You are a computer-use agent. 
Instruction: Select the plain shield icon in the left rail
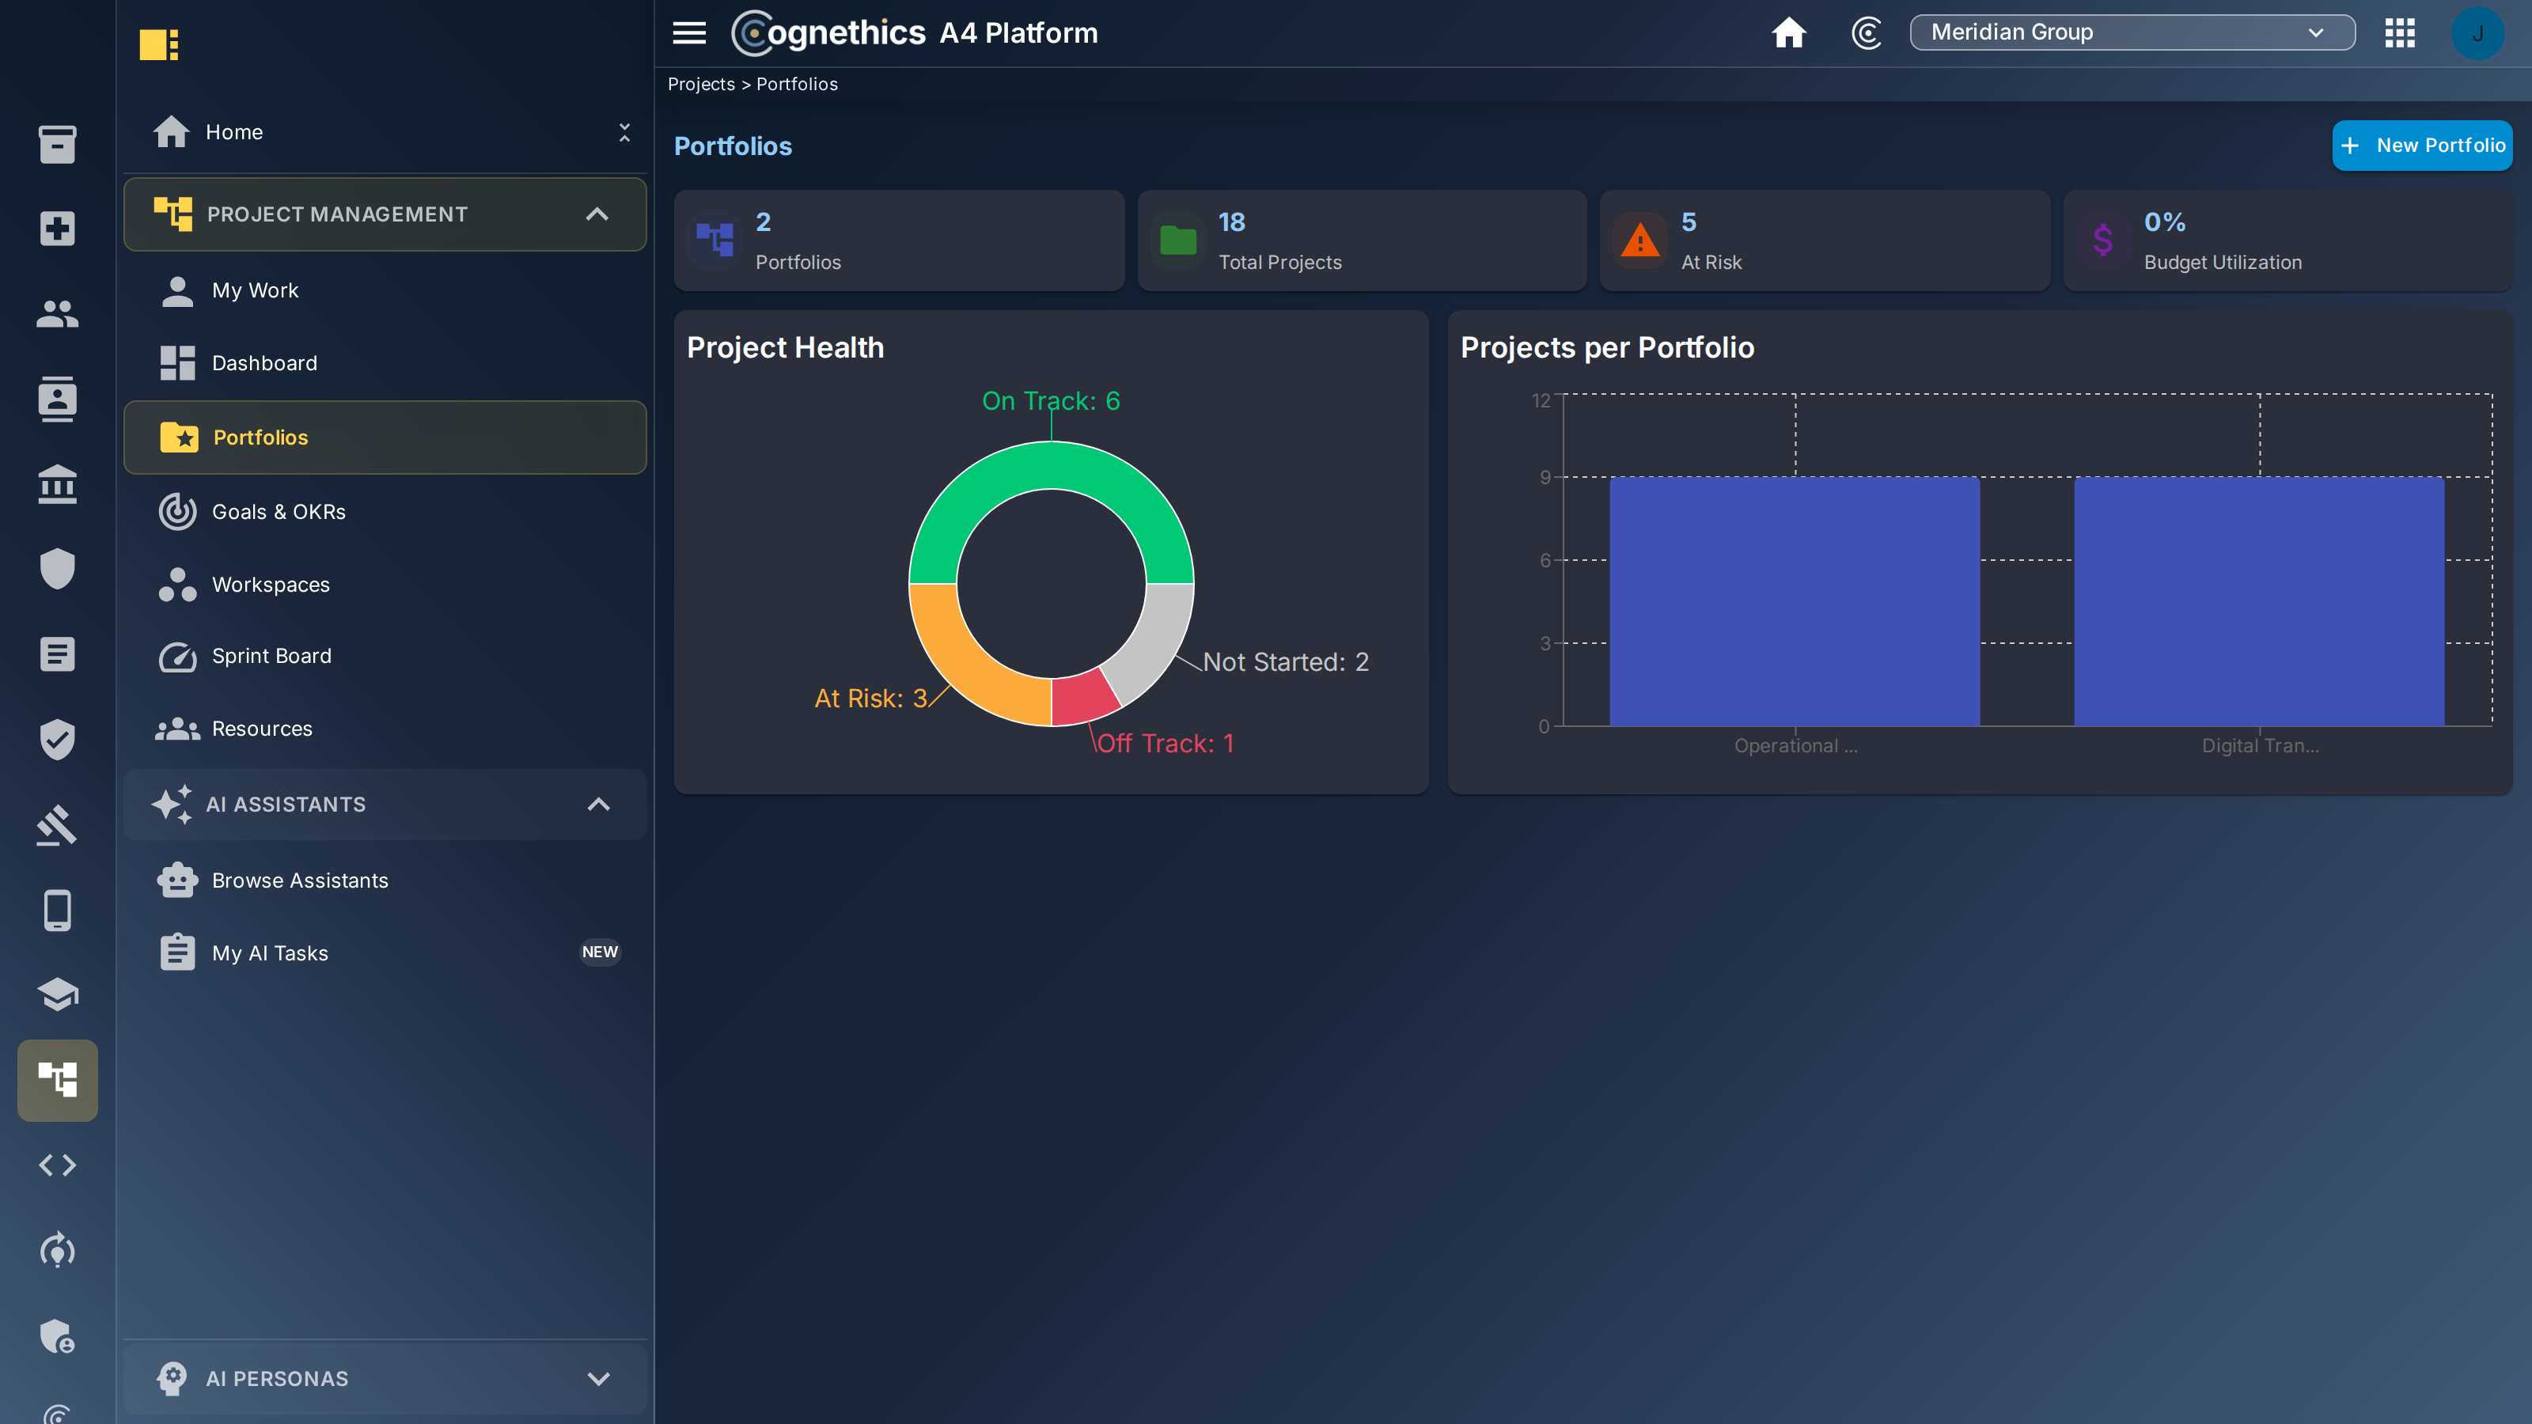pyautogui.click(x=57, y=569)
